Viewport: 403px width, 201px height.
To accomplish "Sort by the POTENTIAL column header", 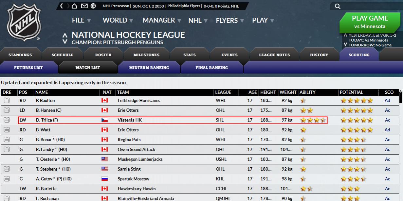I will tap(351, 92).
